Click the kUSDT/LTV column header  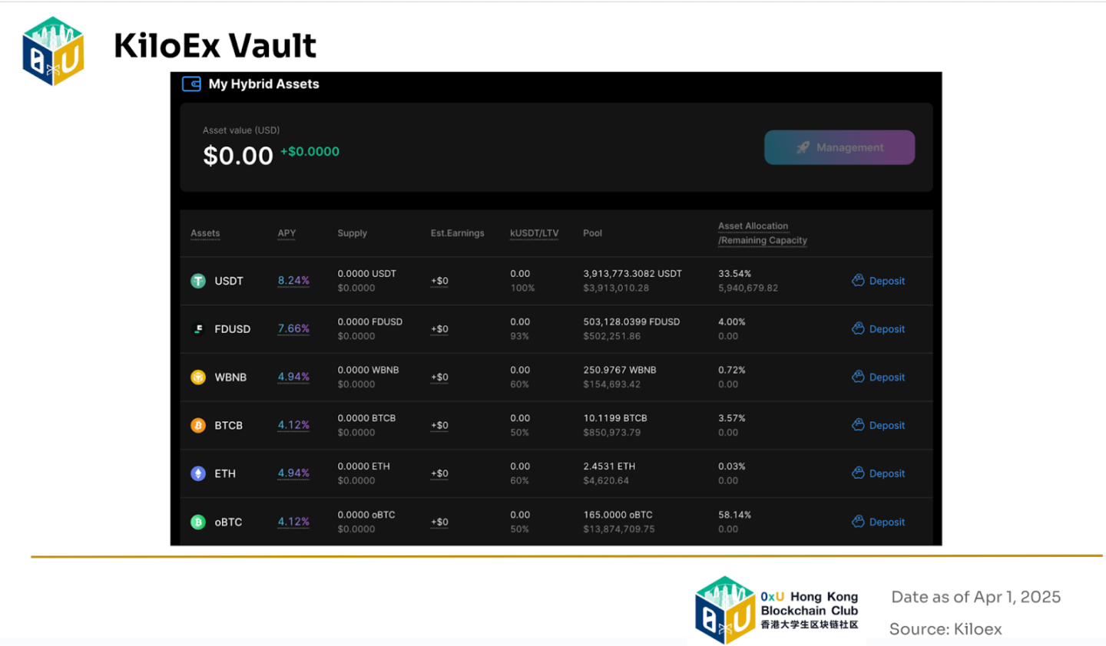(x=535, y=233)
